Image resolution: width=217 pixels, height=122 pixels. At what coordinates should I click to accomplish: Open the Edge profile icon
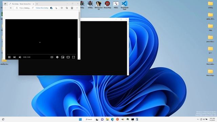(72, 8)
